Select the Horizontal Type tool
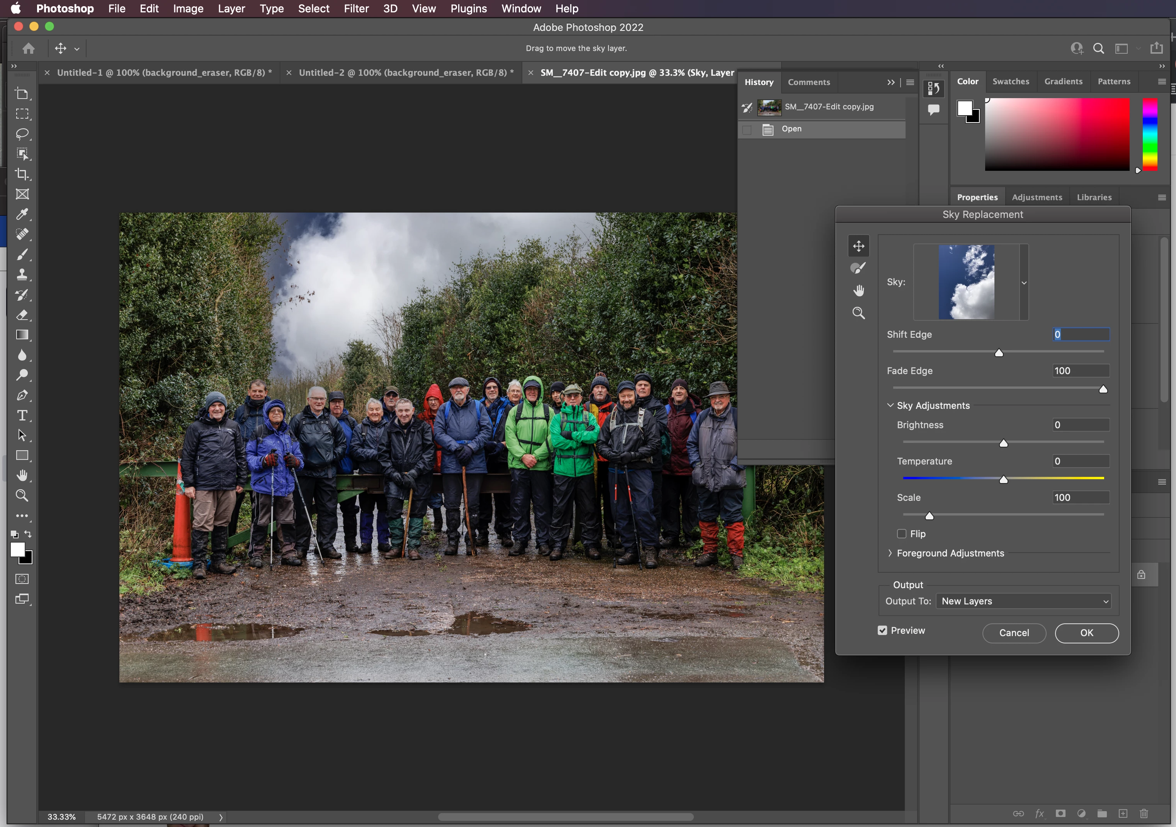This screenshot has width=1176, height=827. click(x=22, y=415)
